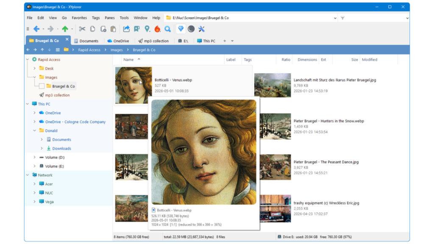Open the tab list dropdown arrow

click(232, 41)
